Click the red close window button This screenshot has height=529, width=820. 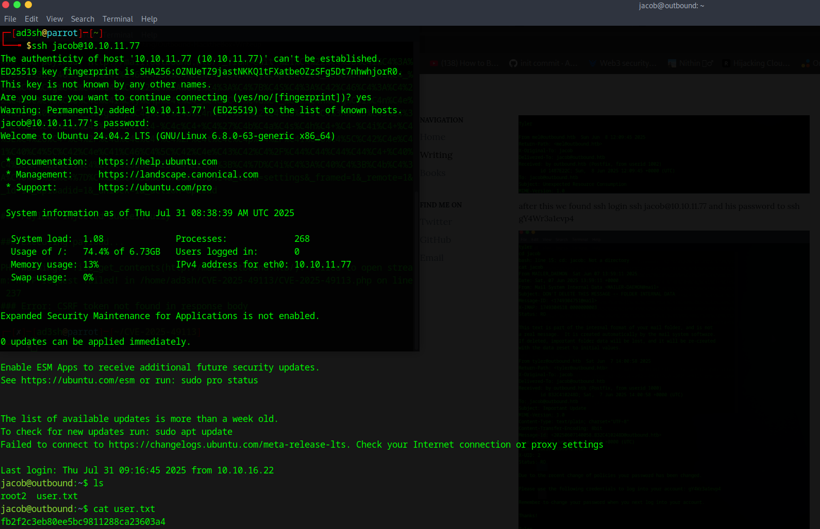click(6, 5)
